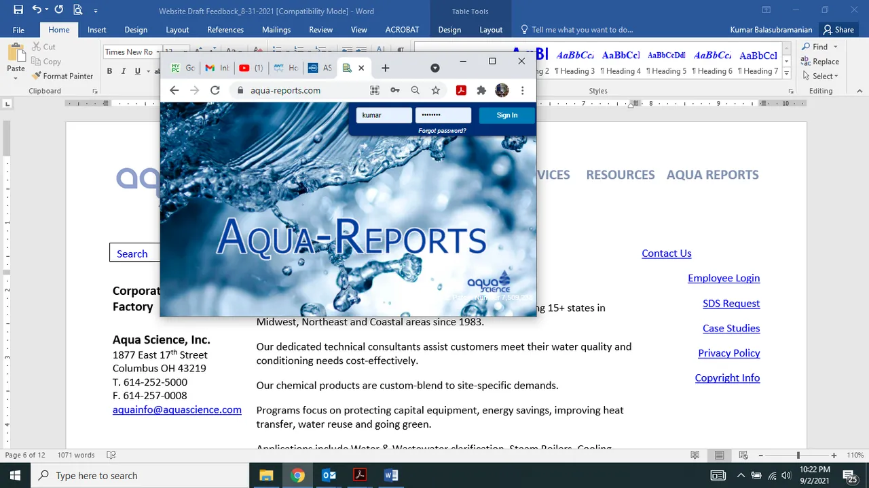Open a new tab in Chrome
The width and height of the screenshot is (869, 488).
(x=385, y=68)
